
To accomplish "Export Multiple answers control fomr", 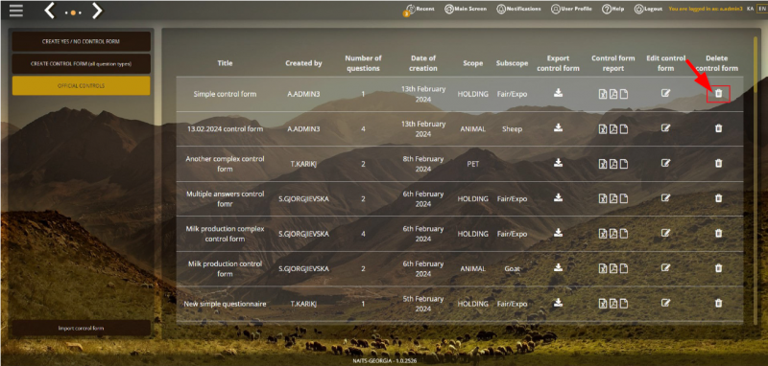I will click(558, 198).
